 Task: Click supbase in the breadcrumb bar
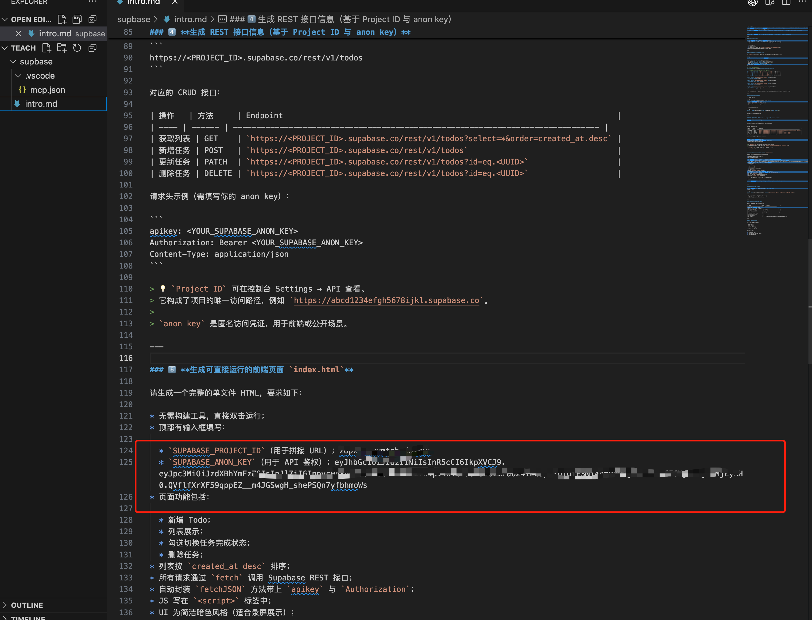click(133, 19)
